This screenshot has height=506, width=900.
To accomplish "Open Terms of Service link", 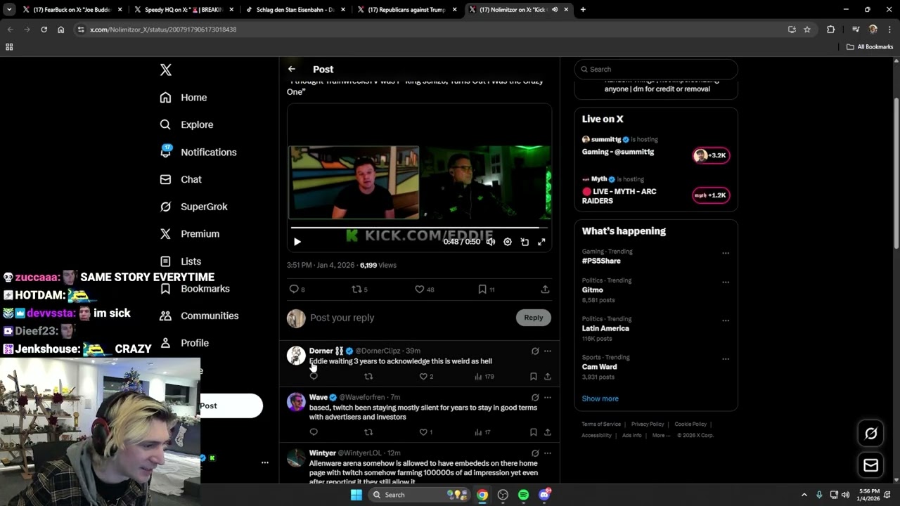I will [601, 424].
